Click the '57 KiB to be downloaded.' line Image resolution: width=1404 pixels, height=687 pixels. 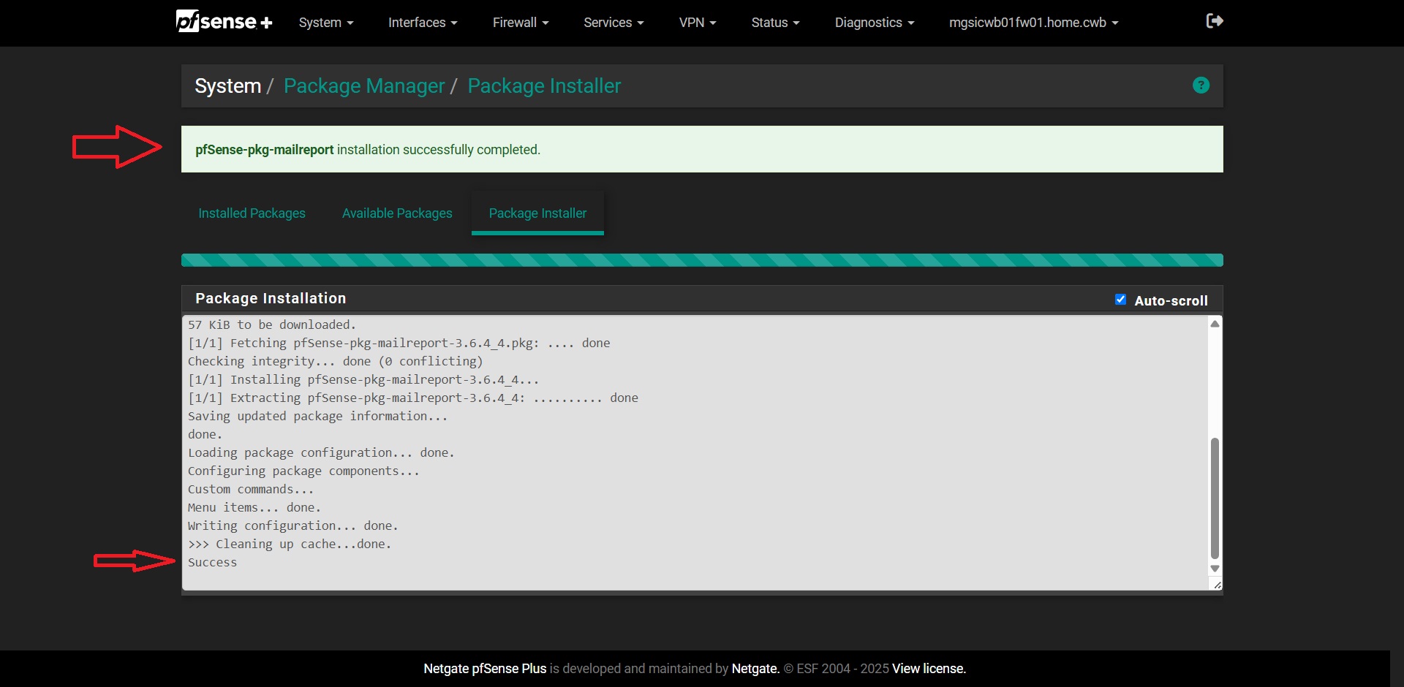[272, 325]
